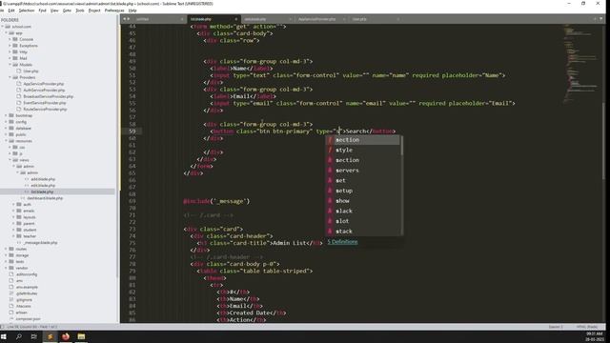610x343 pixels.
Task: Click the parent folder icon
Action: [19, 224]
